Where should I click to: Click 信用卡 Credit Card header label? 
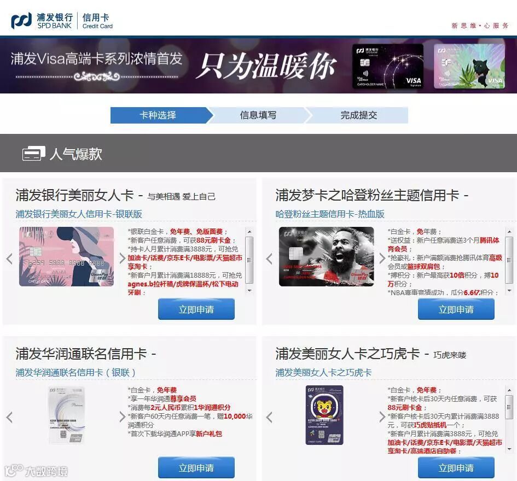pos(97,21)
